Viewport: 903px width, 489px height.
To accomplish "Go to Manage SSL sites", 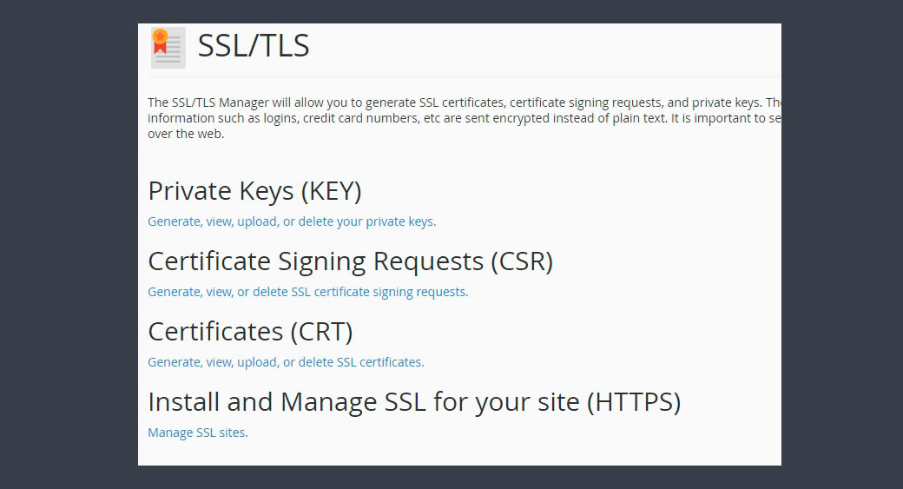I will coord(197,433).
